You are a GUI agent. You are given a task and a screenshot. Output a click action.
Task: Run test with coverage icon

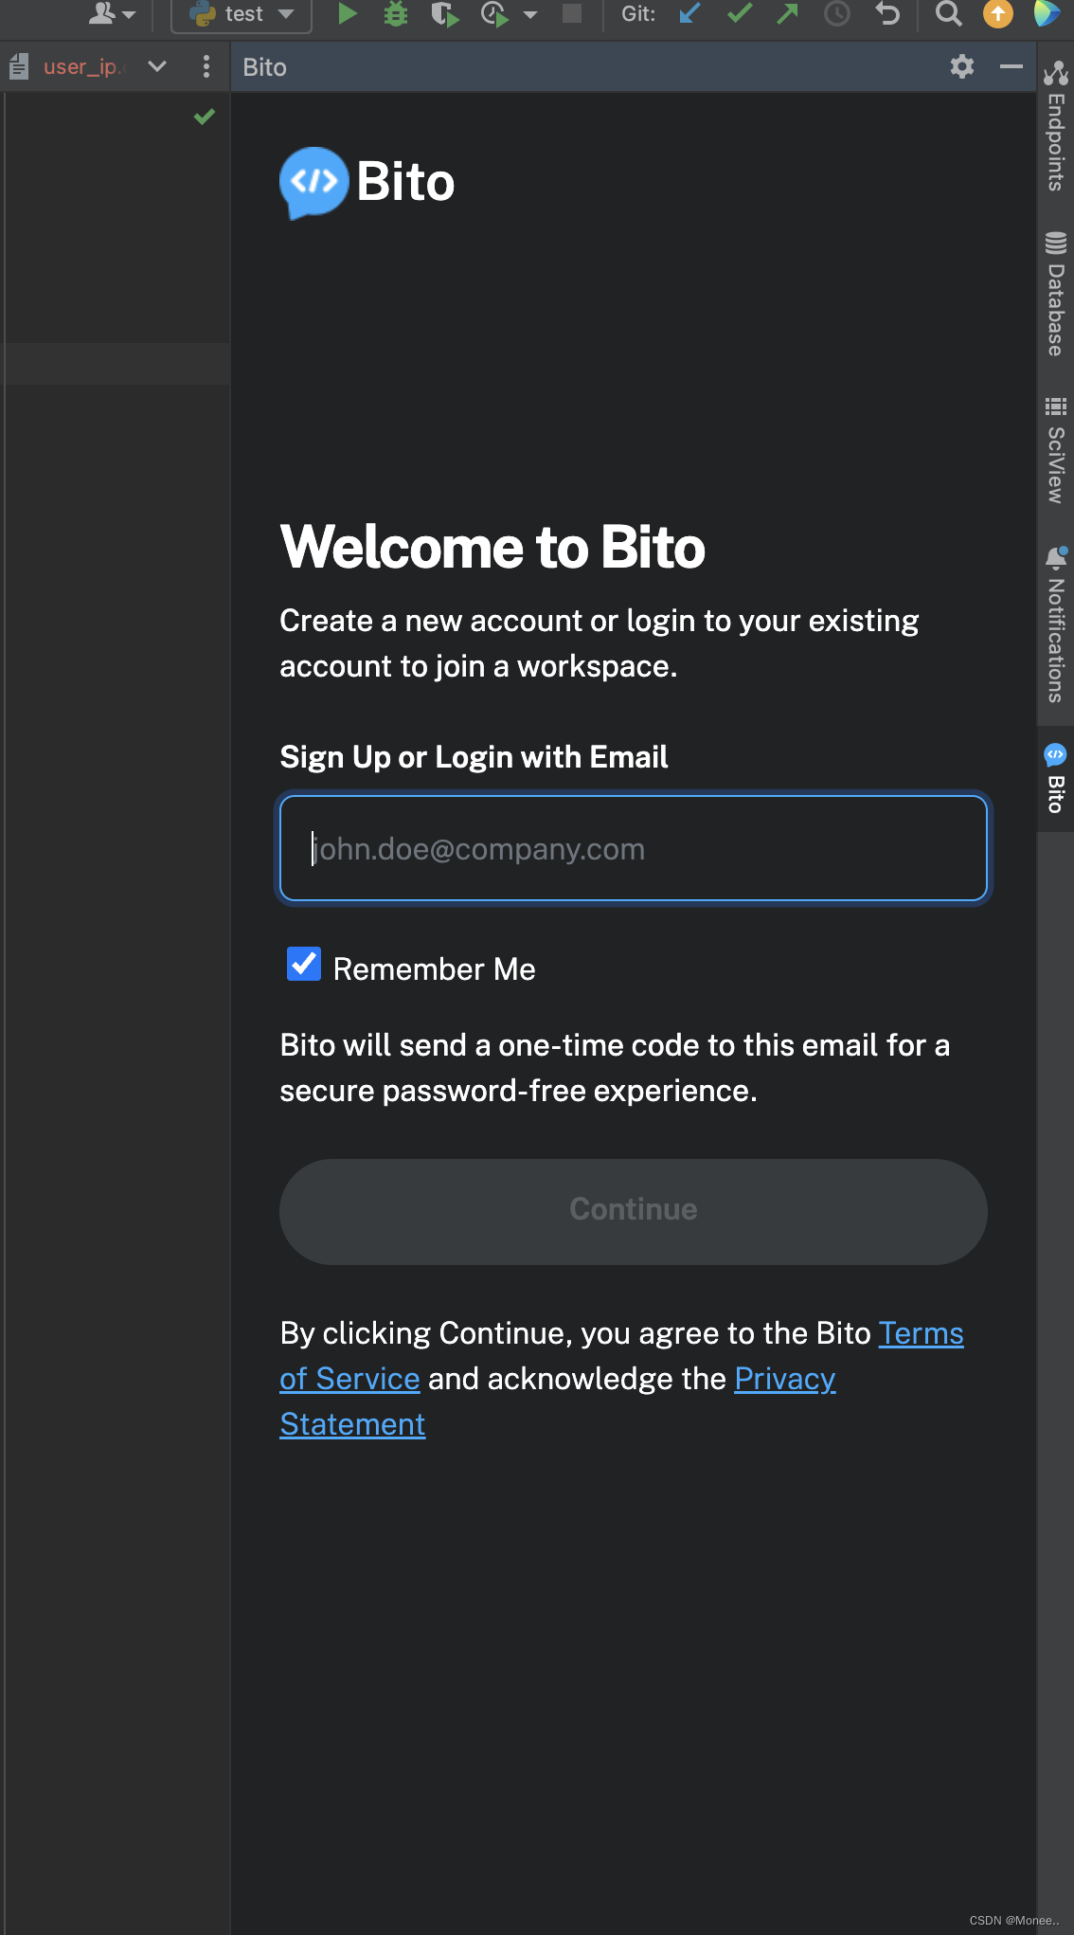[x=445, y=13]
